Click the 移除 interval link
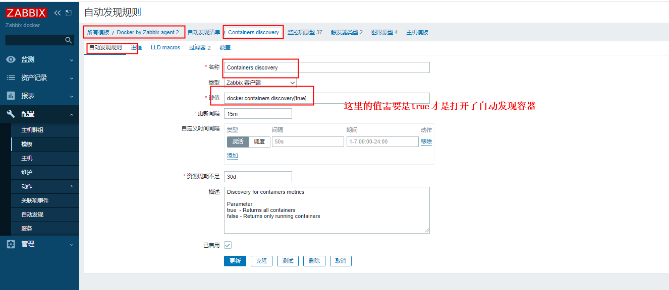Screen dimensions: 669x290 point(426,141)
